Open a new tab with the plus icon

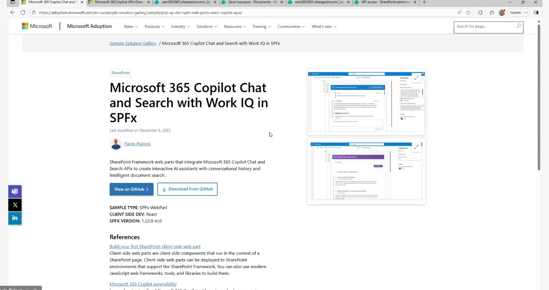tap(424, 2)
